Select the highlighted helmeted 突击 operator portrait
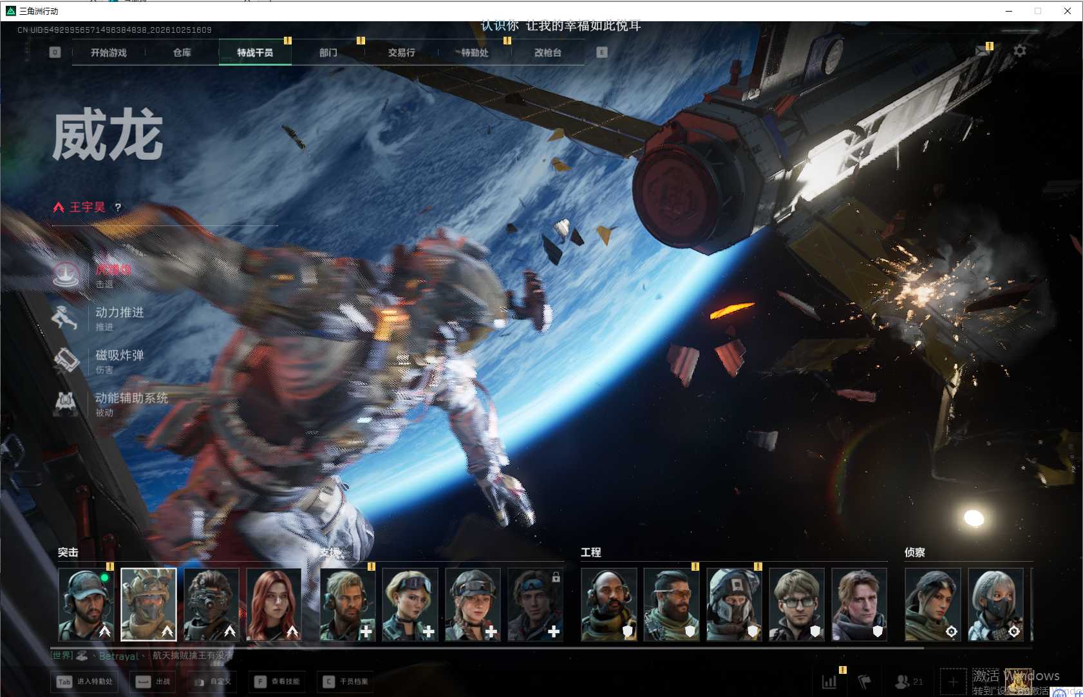This screenshot has height=697, width=1083. tap(149, 604)
